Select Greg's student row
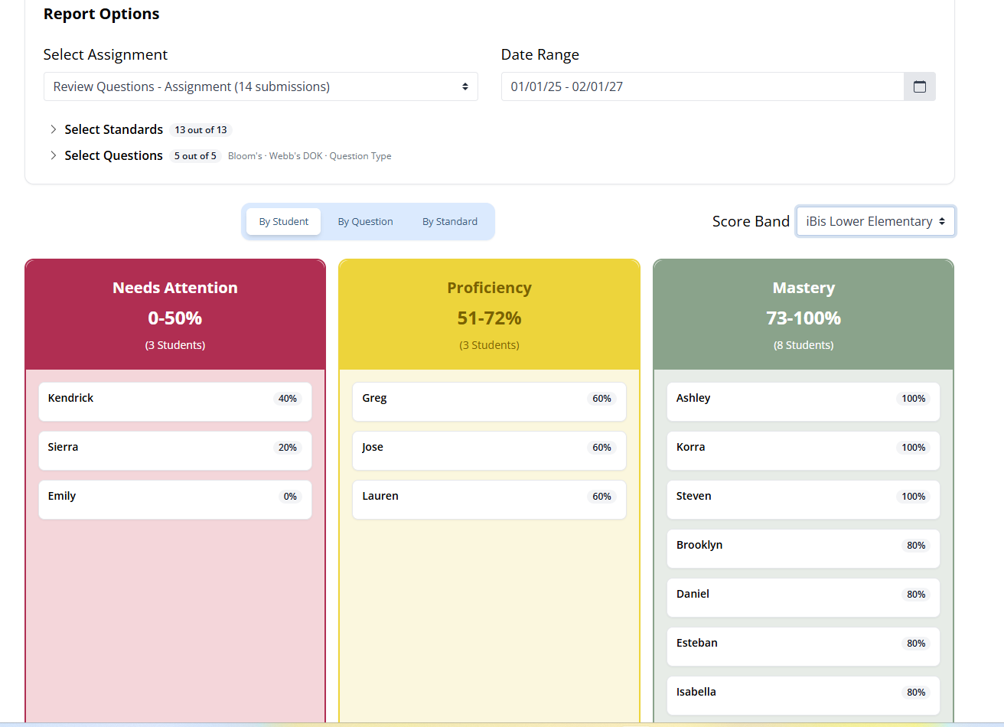This screenshot has width=1004, height=727. coord(489,402)
